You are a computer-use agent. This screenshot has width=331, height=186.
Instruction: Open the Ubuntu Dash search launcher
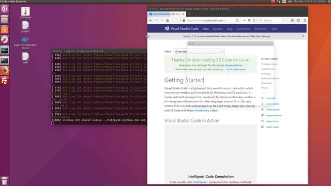(x=5, y=9)
